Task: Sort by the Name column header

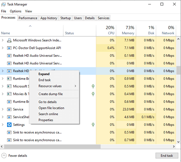Action: [x=32, y=31]
